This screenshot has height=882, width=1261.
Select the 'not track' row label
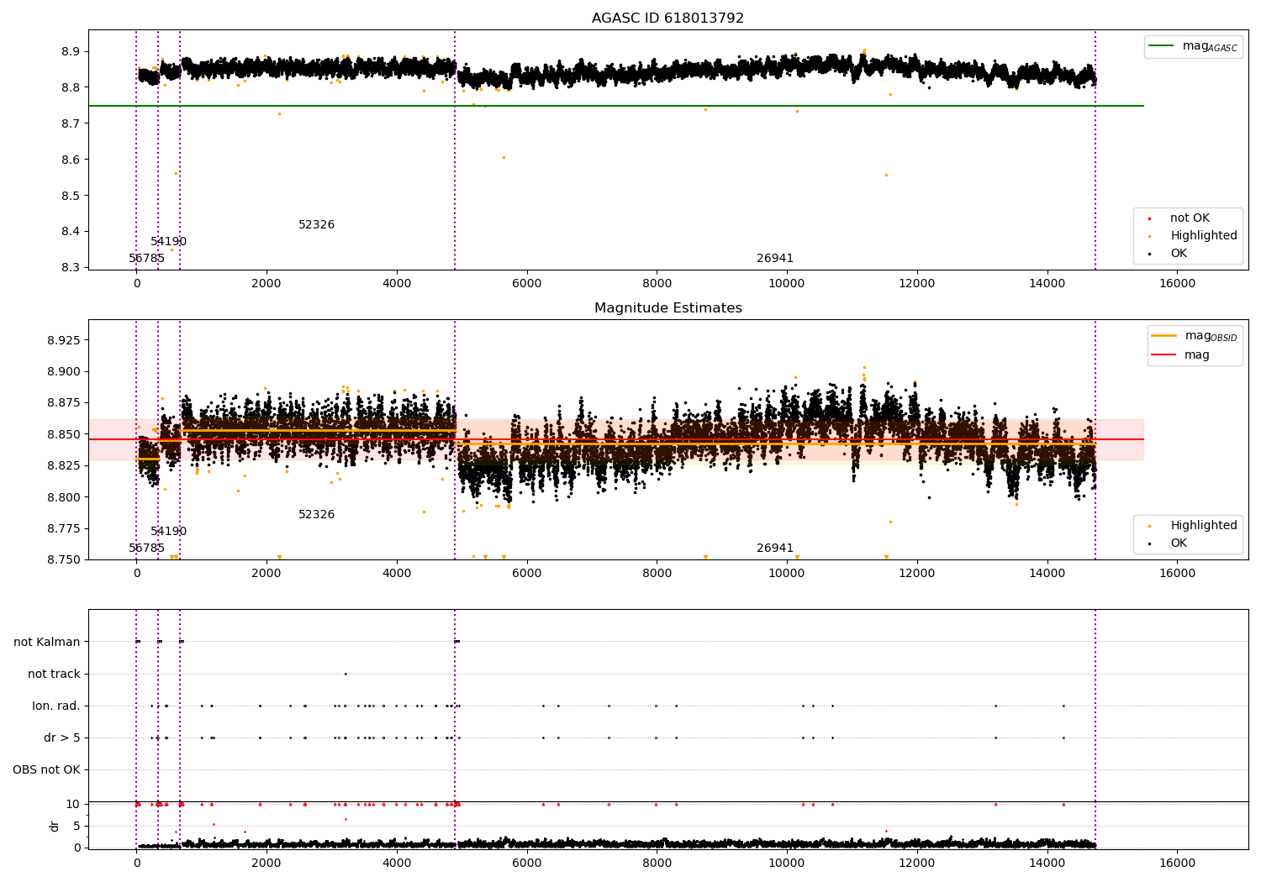(54, 675)
